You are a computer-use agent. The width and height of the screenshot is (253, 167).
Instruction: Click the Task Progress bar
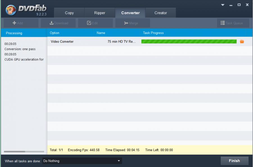click(x=189, y=41)
